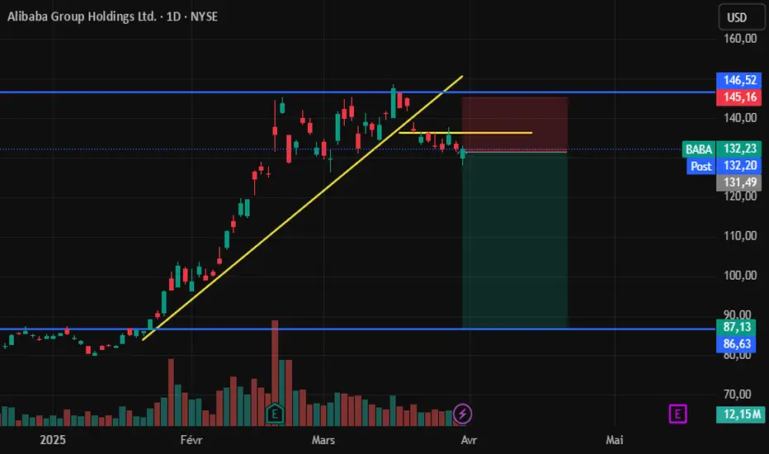Click the purple lightning bolt event icon
Viewport: 769px width, 454px height.
coord(463,414)
